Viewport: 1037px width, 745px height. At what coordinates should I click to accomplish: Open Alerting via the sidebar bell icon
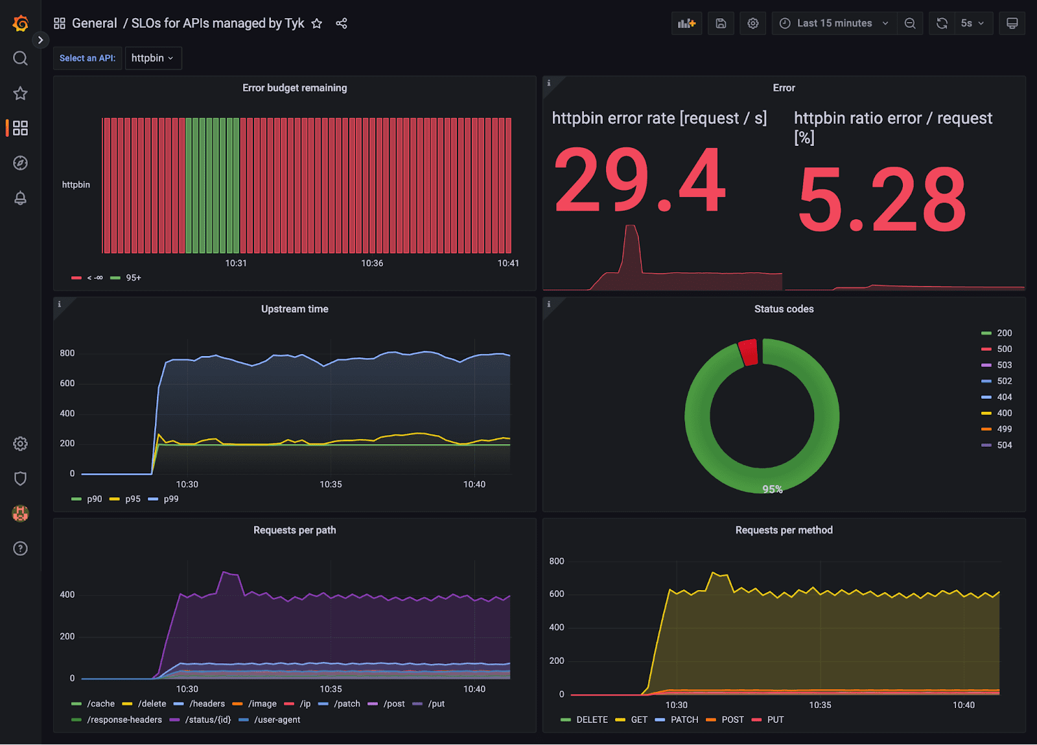coord(20,198)
